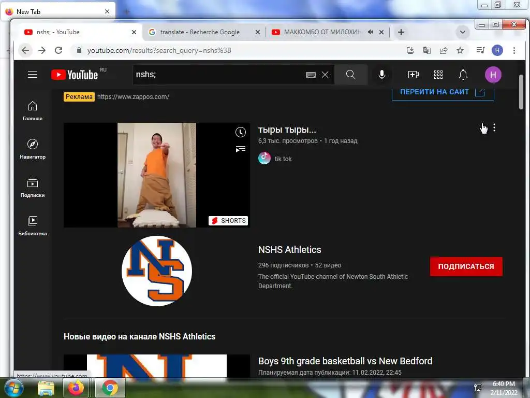Switch to МАККОМБО ОТ МИЛОХИН tab

(x=323, y=32)
